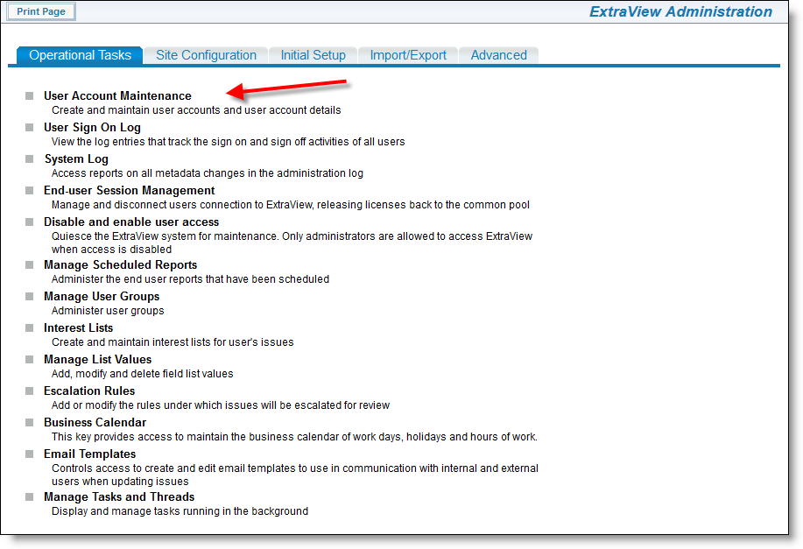Open Manage Scheduled Reports
This screenshot has width=803, height=549.
tap(120, 264)
